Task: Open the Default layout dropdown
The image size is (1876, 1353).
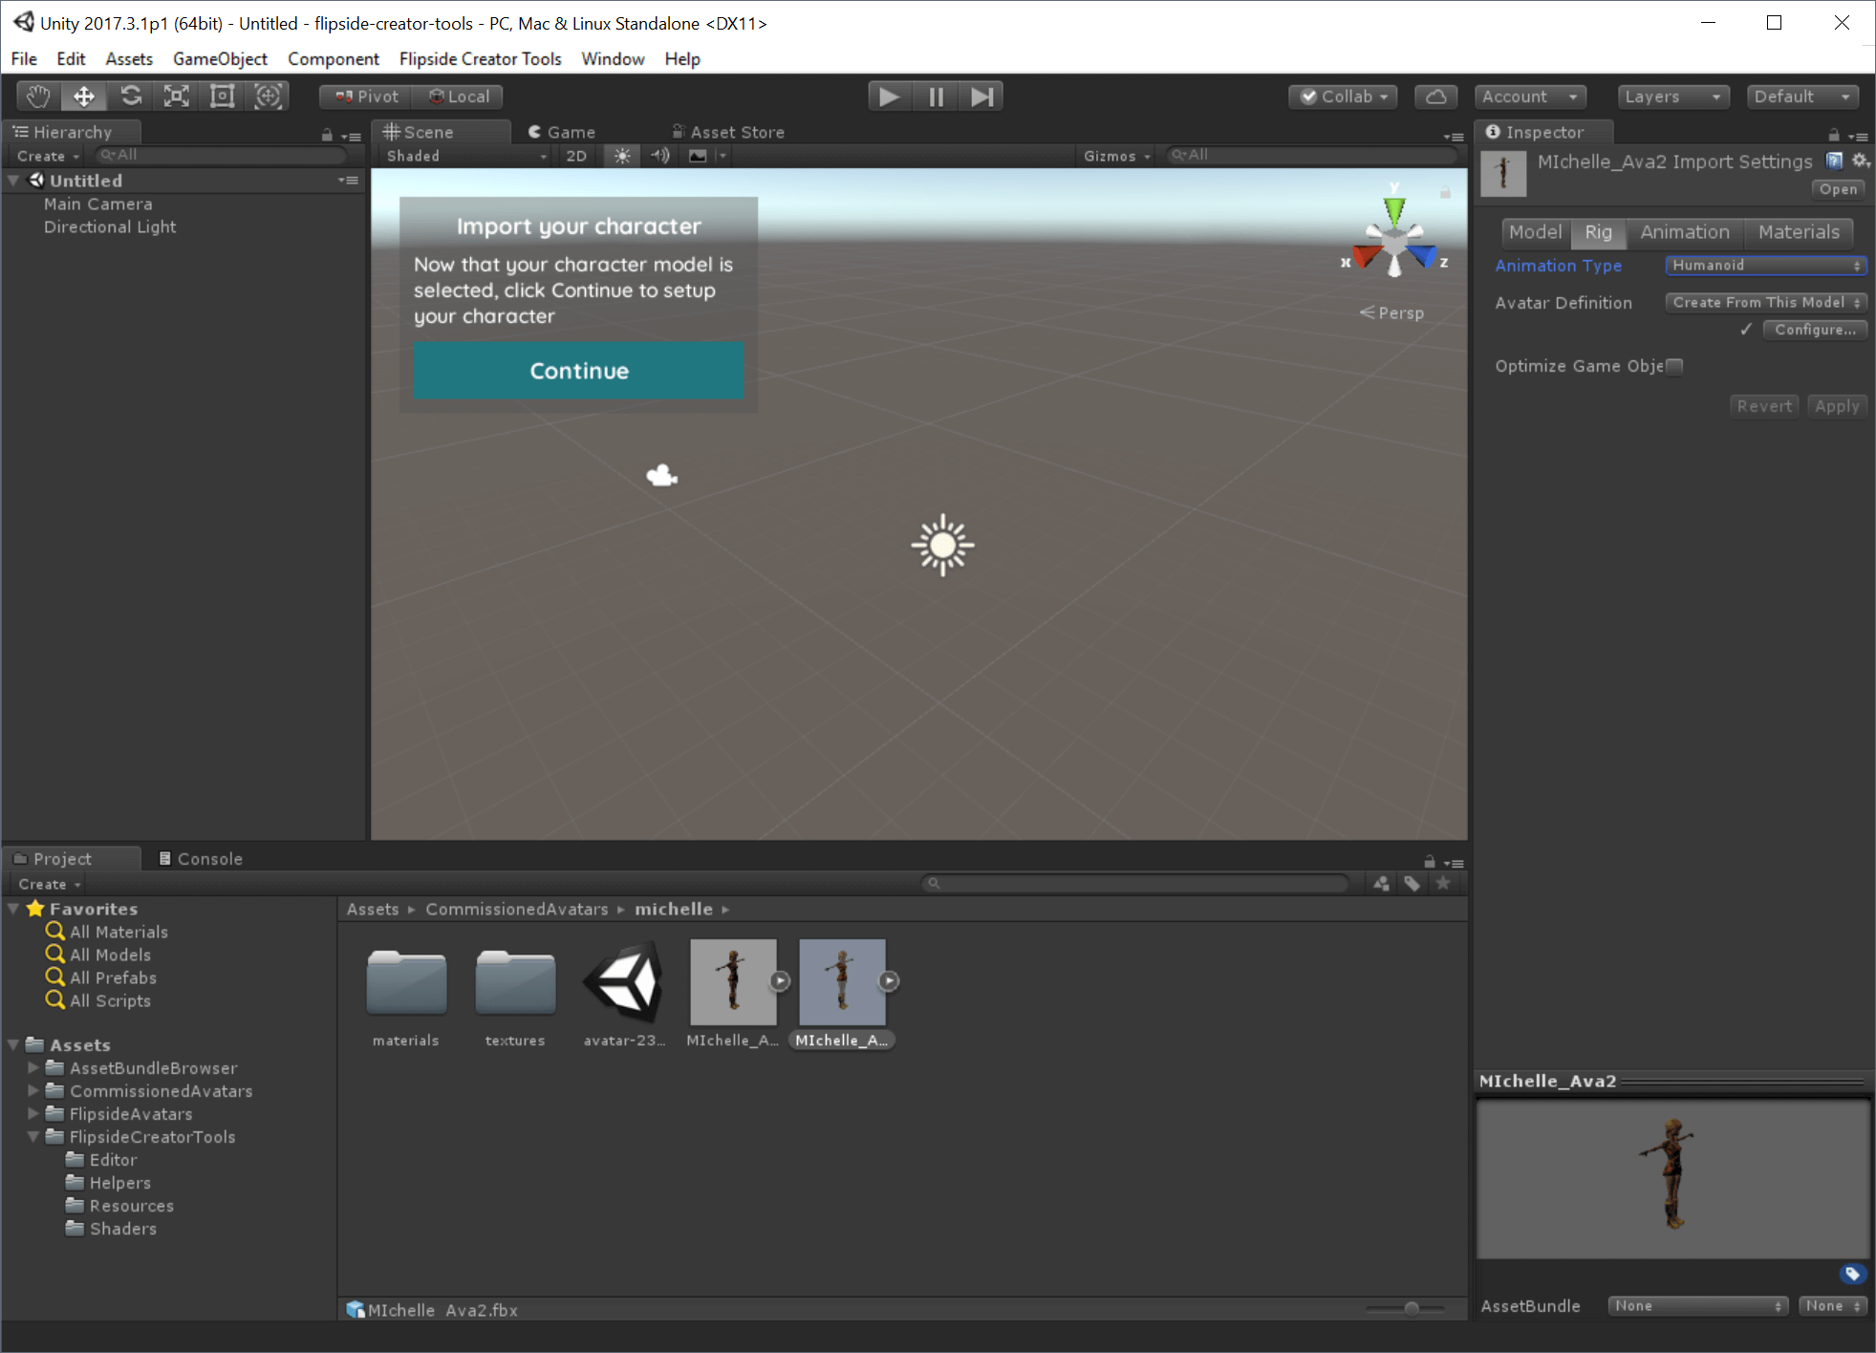Action: tap(1803, 97)
